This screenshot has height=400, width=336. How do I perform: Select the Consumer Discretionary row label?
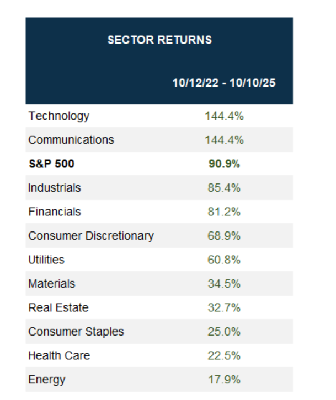91,236
